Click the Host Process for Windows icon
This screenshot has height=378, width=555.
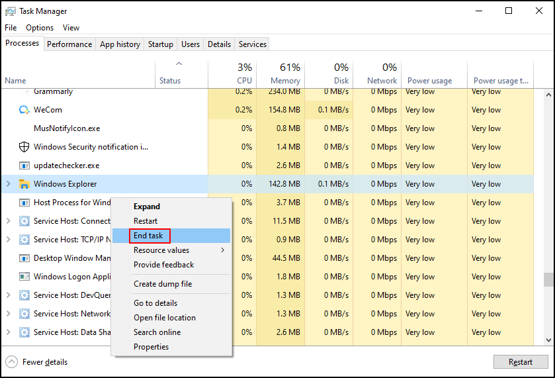click(24, 203)
